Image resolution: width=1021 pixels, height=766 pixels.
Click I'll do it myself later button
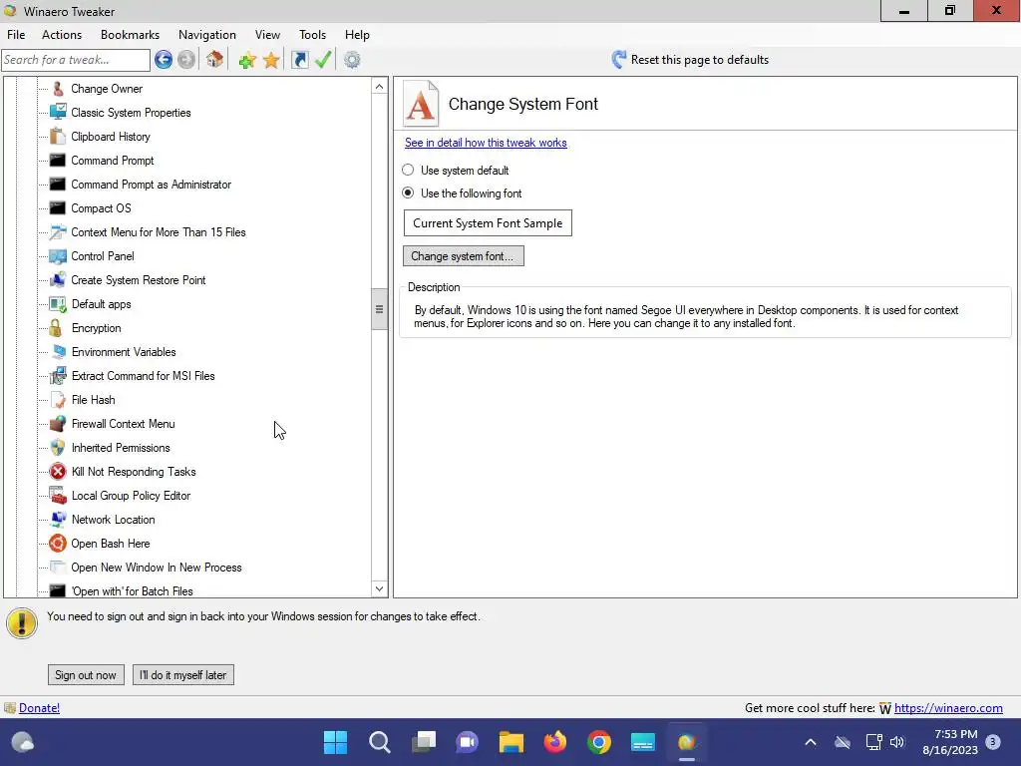(183, 675)
